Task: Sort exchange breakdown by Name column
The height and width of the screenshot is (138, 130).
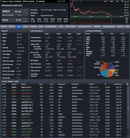Action: pos(88,34)
